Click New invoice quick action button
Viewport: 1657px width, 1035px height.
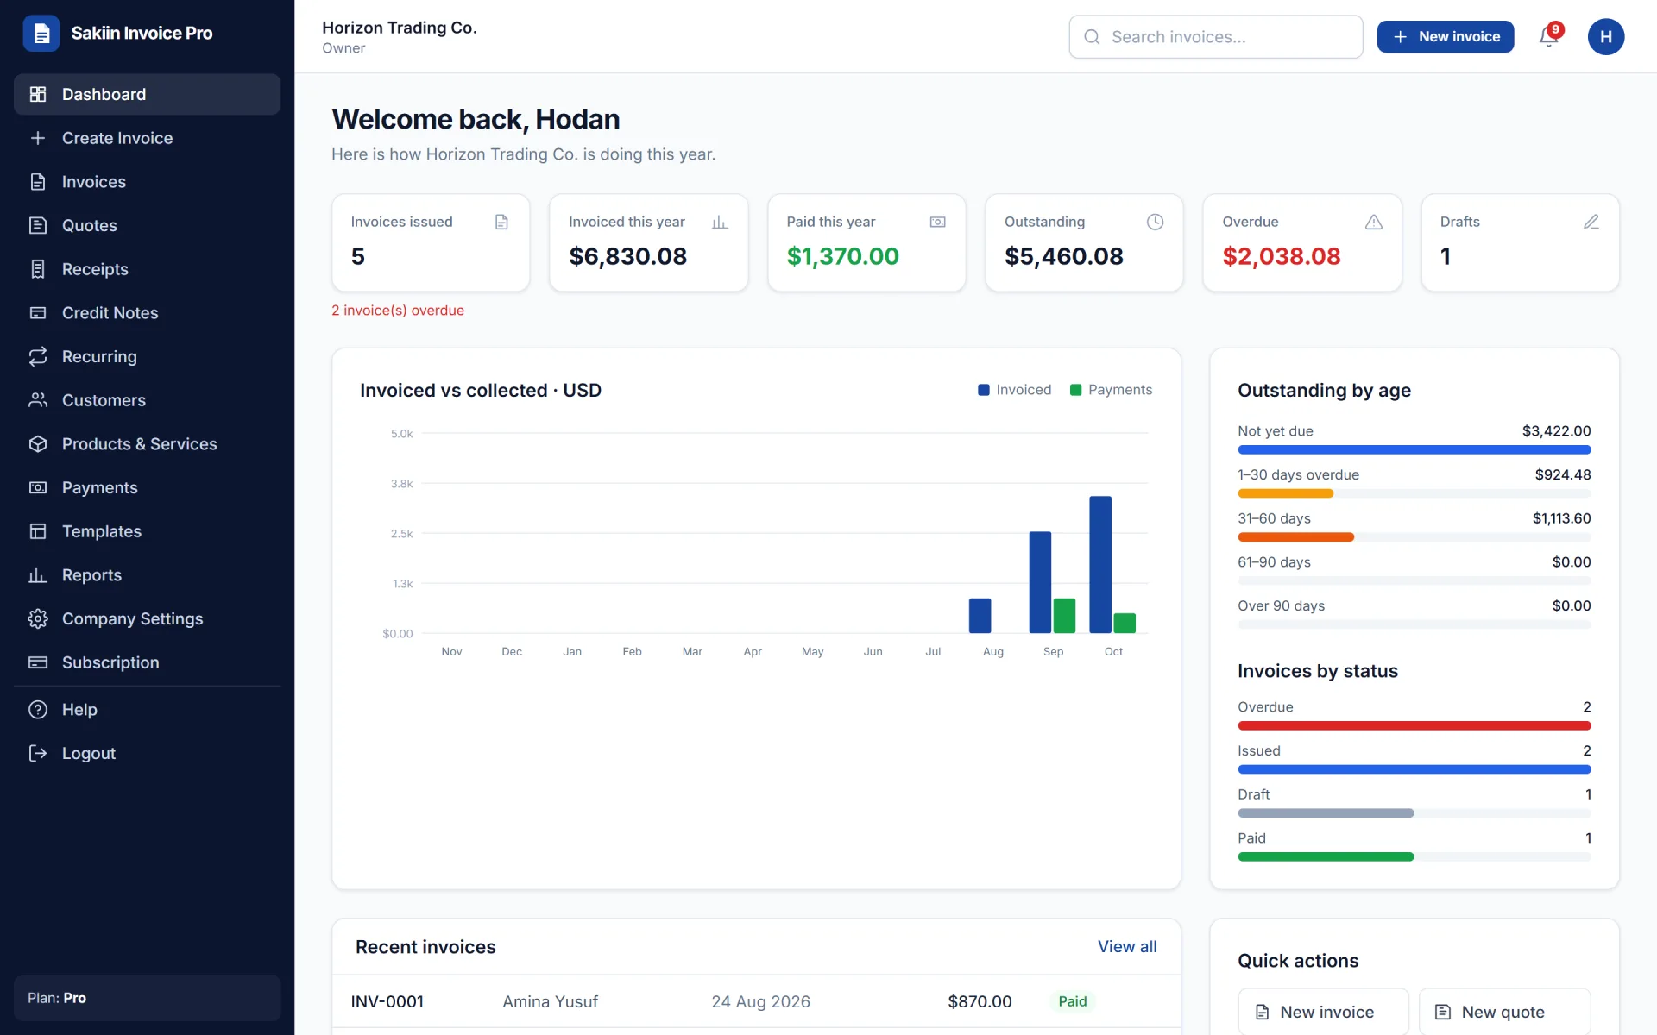click(x=1323, y=1012)
